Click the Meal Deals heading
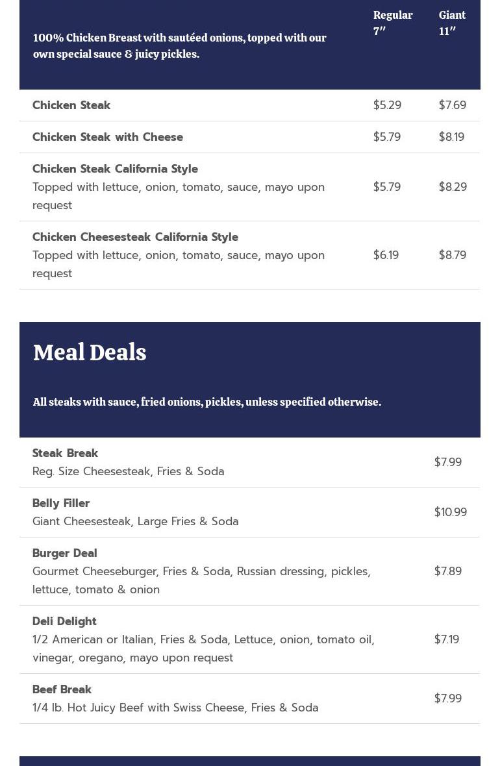 coord(90,352)
